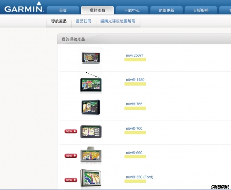Open the nuvi 2567T product link
231x190 pixels.
(135, 55)
